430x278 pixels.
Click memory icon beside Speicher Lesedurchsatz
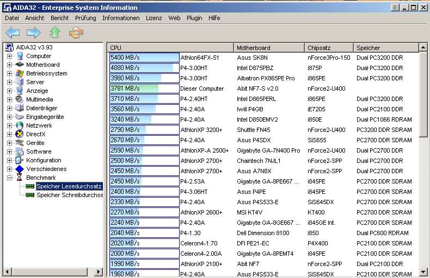coord(30,186)
